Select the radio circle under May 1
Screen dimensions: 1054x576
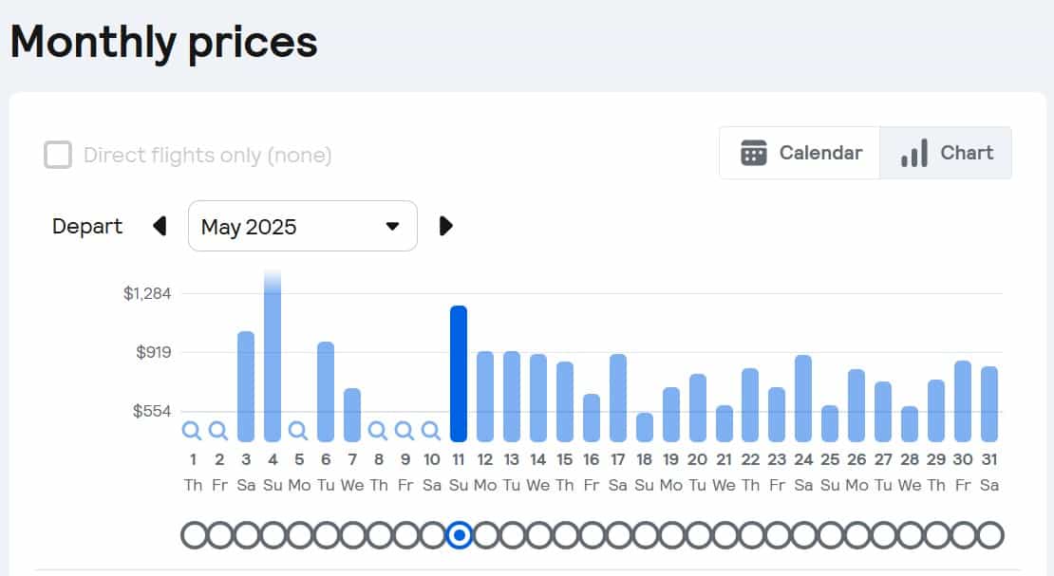(x=194, y=535)
